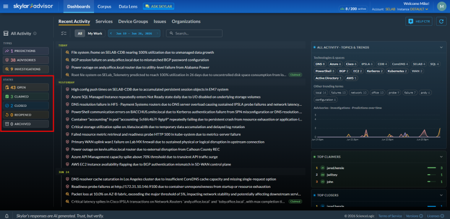Open the Terms of Service link
Image resolution: width=450 pixels, height=219 pixels.
pos(391,216)
